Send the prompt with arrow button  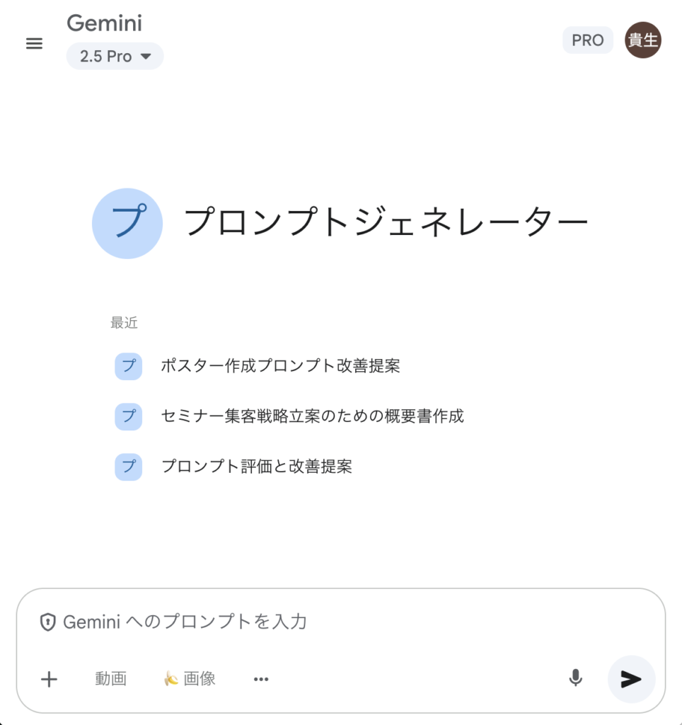pyautogui.click(x=631, y=679)
